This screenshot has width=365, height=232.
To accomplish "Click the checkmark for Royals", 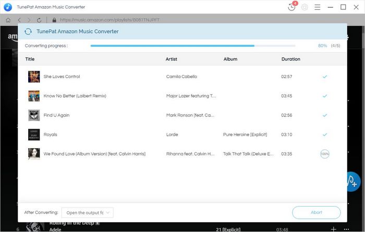I will pyautogui.click(x=325, y=134).
